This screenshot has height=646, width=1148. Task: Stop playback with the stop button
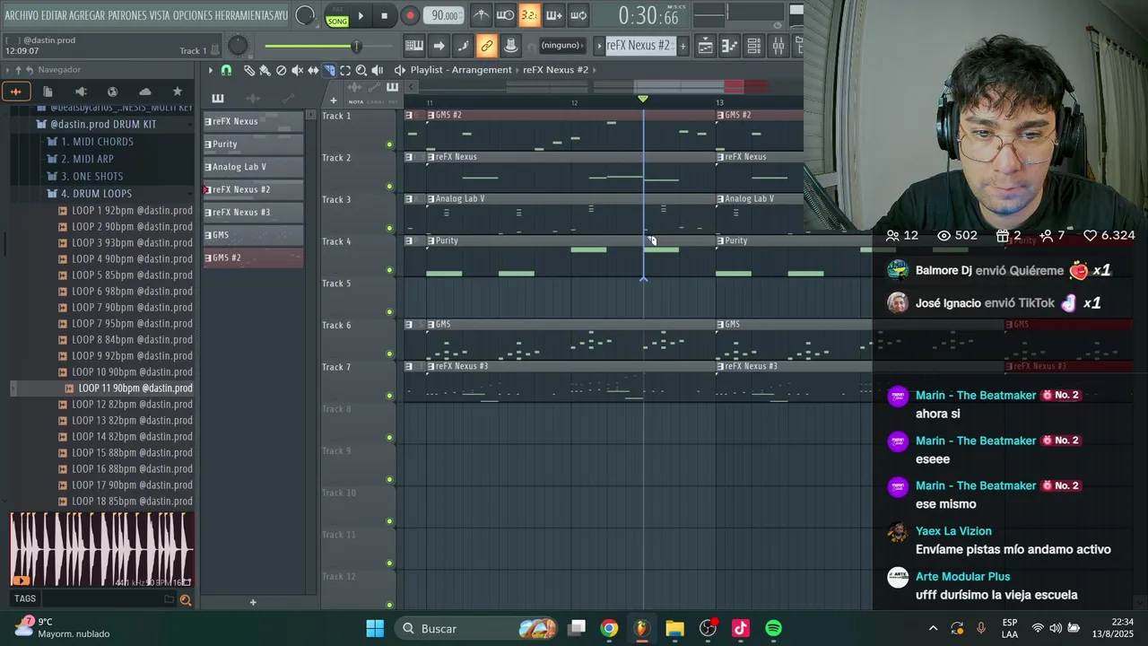coord(384,15)
